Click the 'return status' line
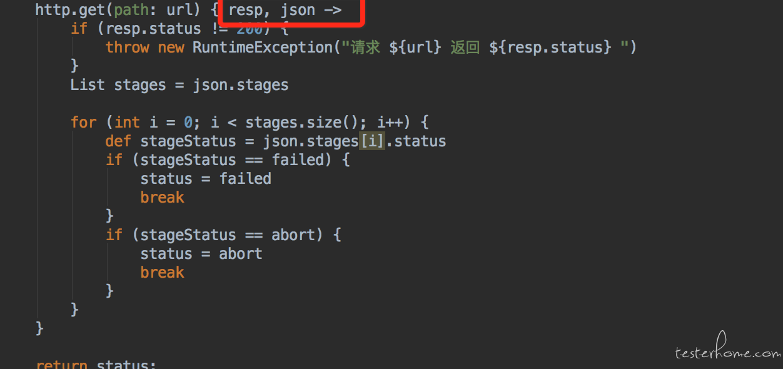 point(96,364)
